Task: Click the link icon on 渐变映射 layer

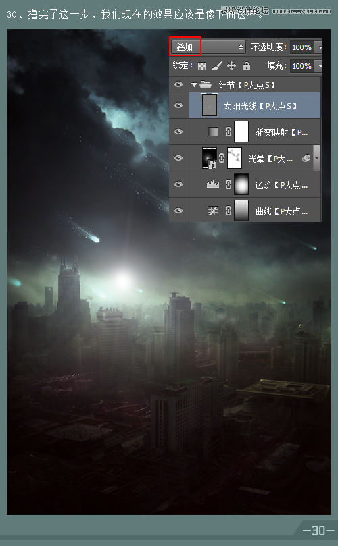Action: click(228, 132)
